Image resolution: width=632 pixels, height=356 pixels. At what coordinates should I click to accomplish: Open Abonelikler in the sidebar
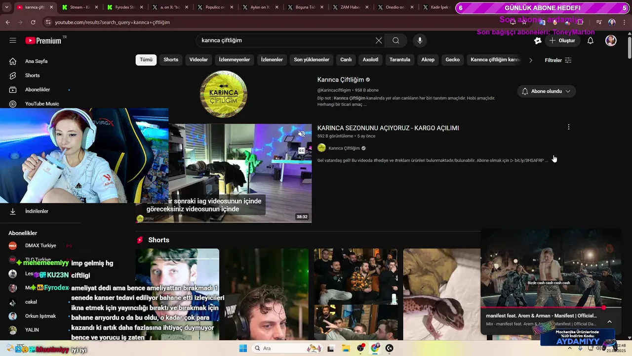(37, 89)
